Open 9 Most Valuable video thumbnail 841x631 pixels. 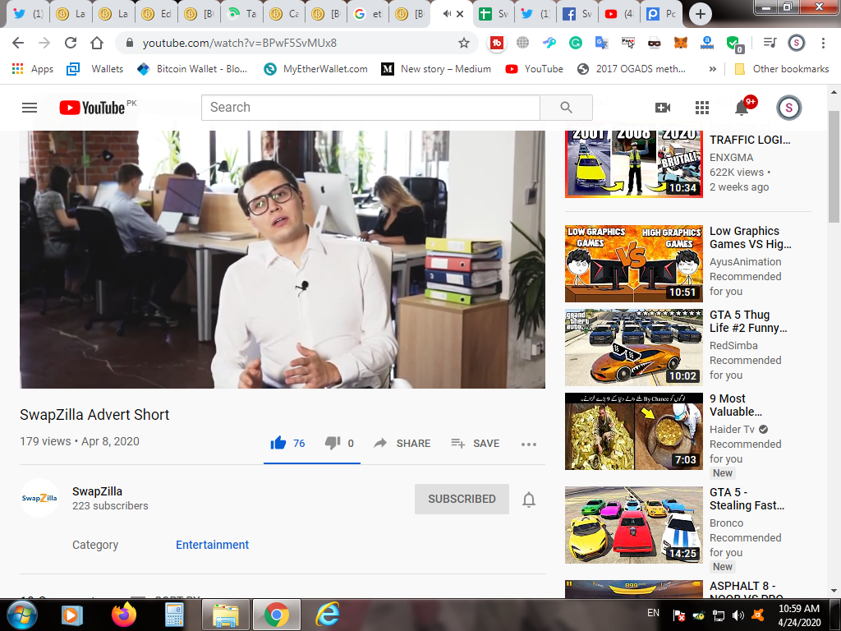(634, 431)
